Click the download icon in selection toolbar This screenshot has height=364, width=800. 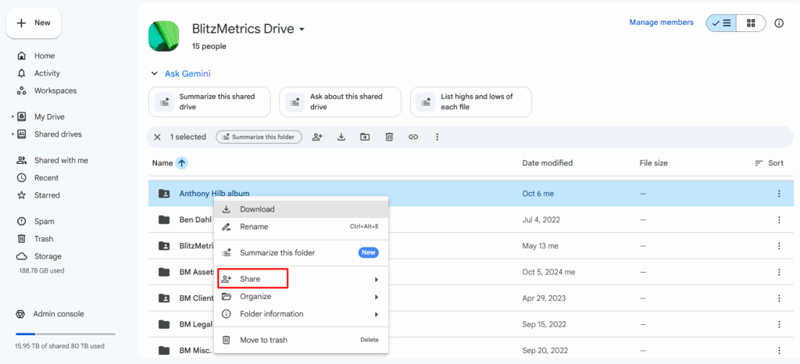tap(341, 137)
